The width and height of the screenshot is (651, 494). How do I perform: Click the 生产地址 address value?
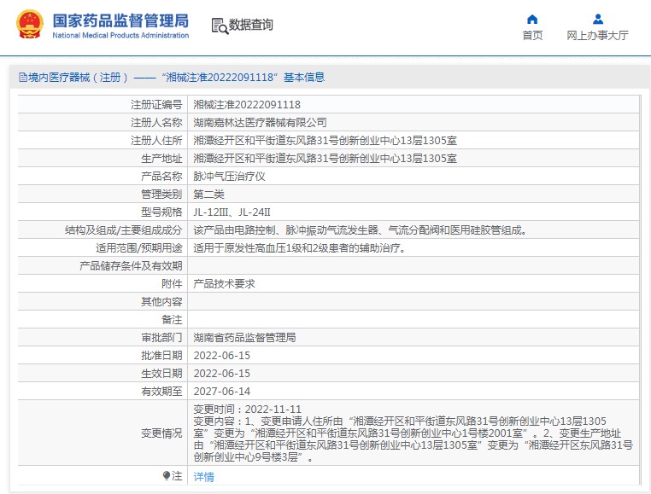pos(325,158)
